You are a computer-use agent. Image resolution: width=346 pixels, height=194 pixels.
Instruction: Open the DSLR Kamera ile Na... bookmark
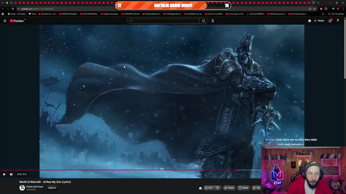pos(276,14)
